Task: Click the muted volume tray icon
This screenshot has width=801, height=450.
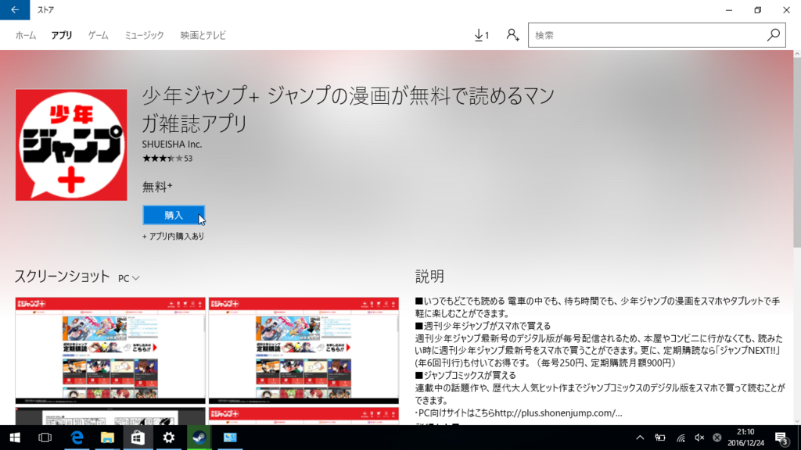Action: point(699,437)
